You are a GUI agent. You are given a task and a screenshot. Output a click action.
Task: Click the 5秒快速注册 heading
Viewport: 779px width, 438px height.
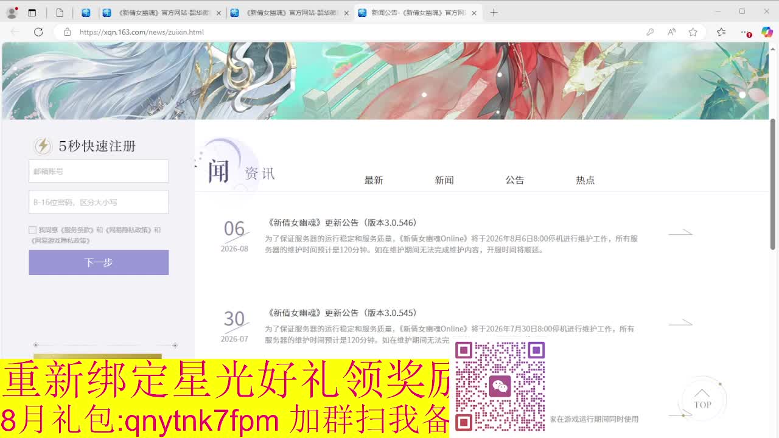tap(97, 146)
